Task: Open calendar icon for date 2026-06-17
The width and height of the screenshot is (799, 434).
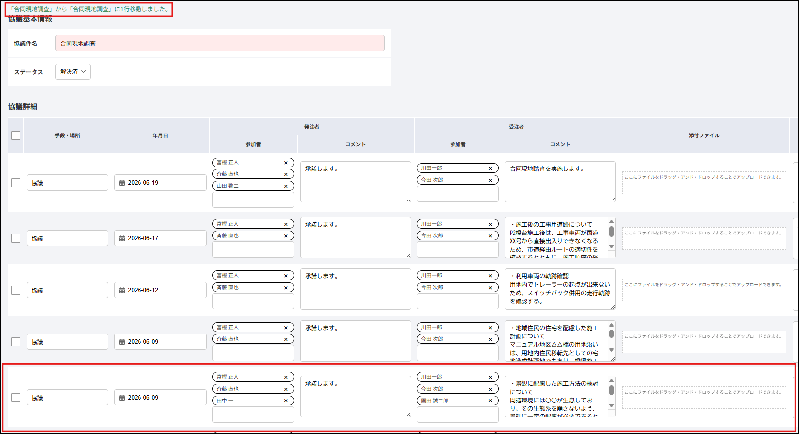Action: coord(122,238)
